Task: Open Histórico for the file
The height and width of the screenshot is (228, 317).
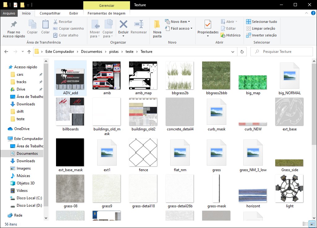Action: (x=231, y=35)
